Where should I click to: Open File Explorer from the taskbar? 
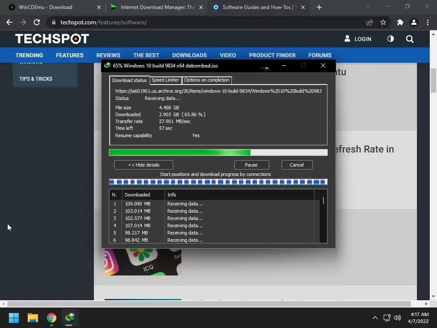[x=32, y=318]
